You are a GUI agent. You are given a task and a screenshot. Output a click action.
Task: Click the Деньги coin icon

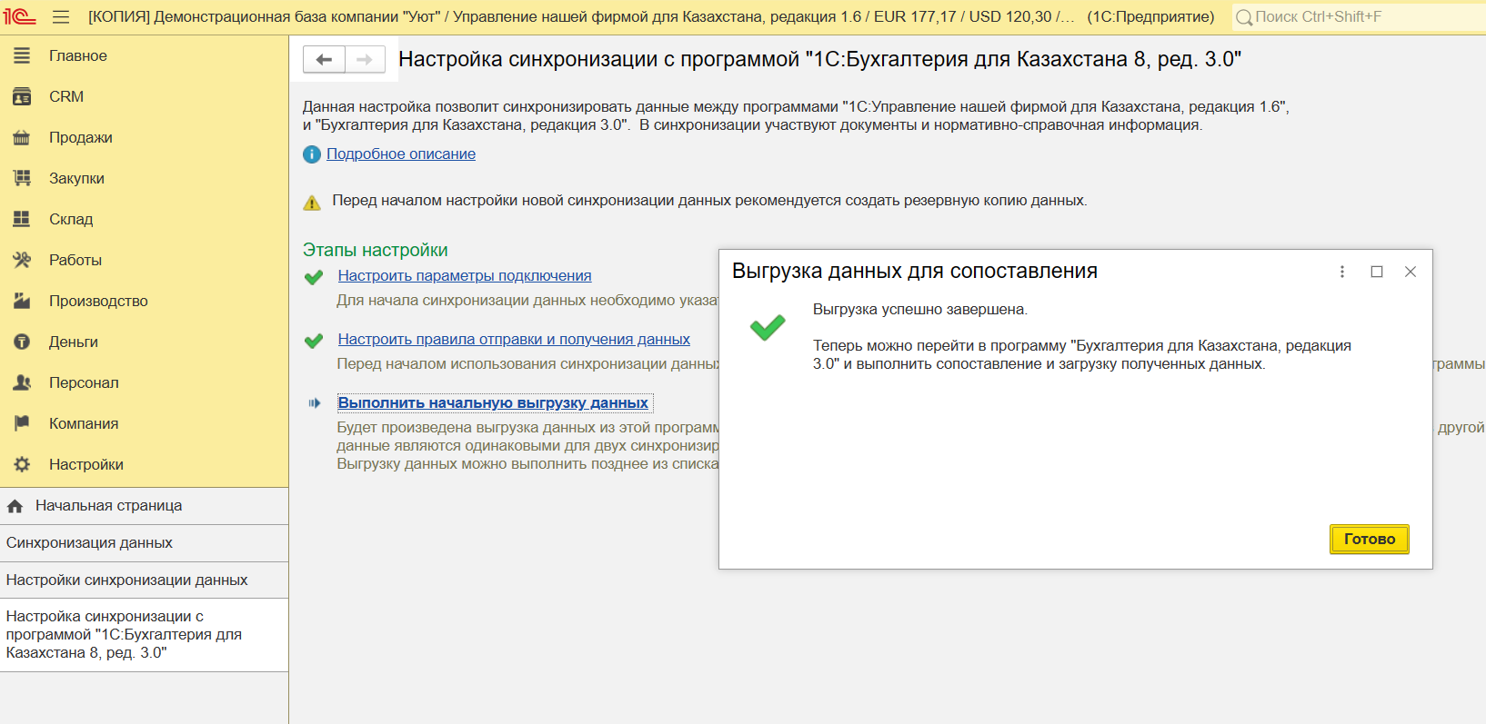[22, 342]
